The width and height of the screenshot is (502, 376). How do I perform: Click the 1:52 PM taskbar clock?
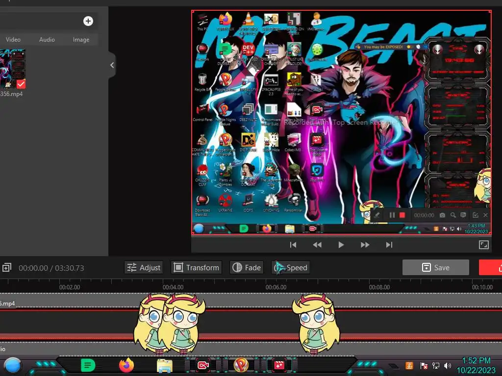point(476,361)
